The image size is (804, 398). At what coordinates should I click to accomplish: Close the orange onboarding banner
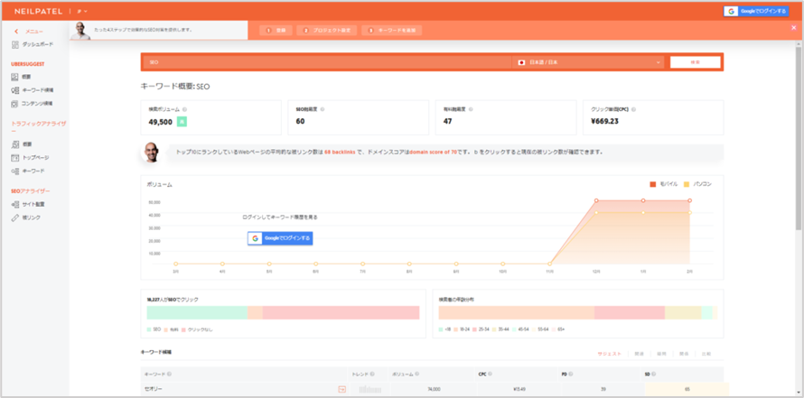click(794, 28)
